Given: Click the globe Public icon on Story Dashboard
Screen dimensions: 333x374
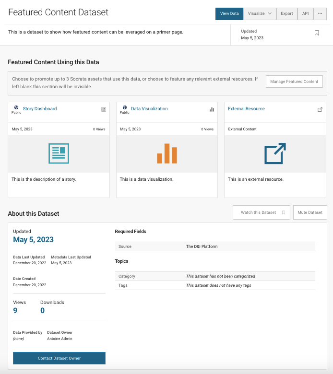Looking at the screenshot, I should coord(16,107).
